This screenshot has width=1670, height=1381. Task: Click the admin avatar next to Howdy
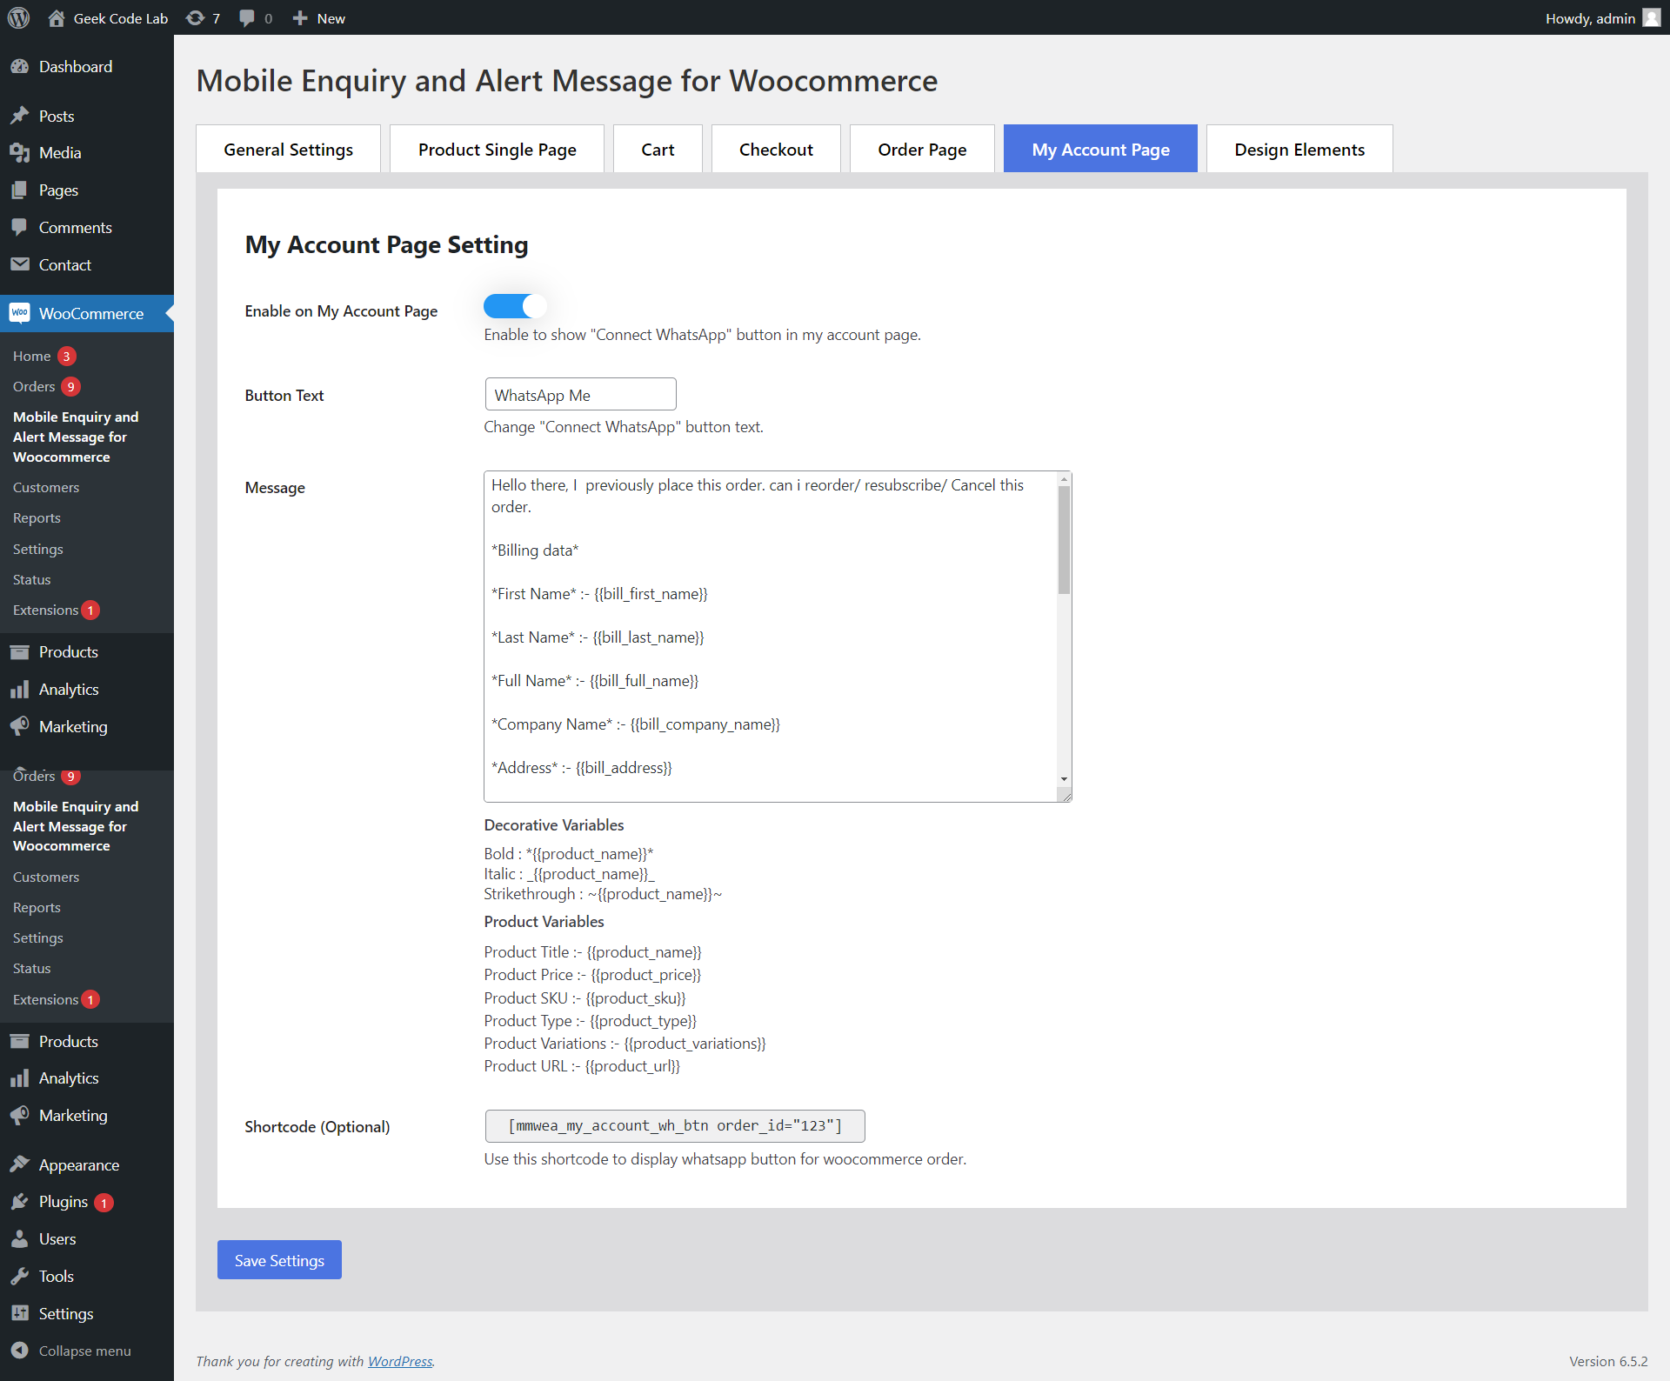click(1651, 18)
